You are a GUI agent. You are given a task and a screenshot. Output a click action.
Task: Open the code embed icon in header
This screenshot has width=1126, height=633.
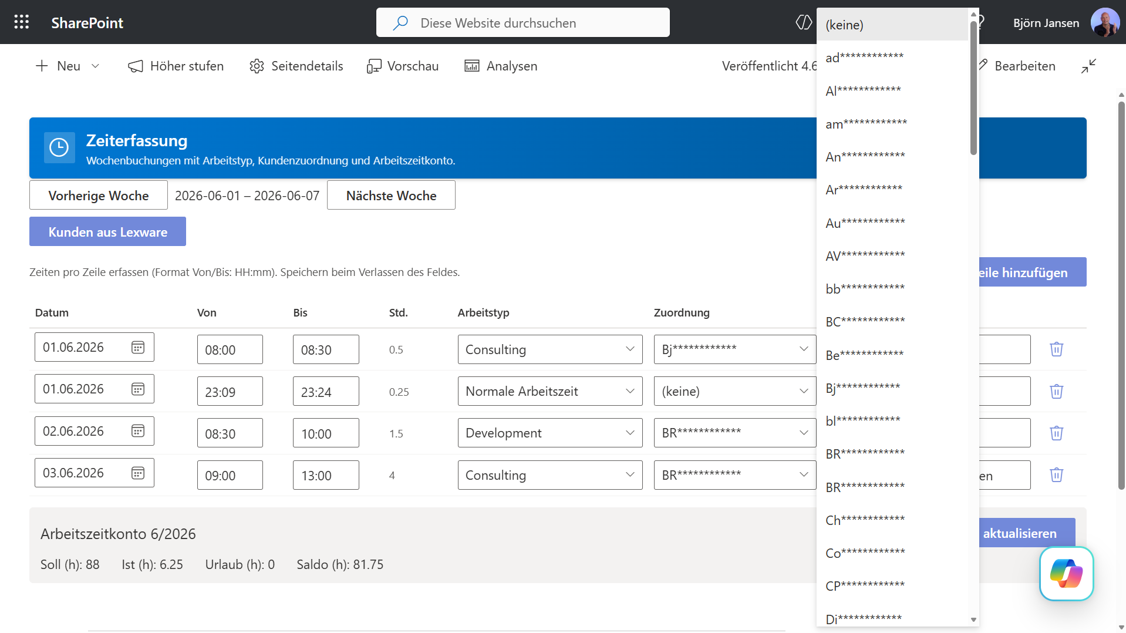click(x=803, y=22)
